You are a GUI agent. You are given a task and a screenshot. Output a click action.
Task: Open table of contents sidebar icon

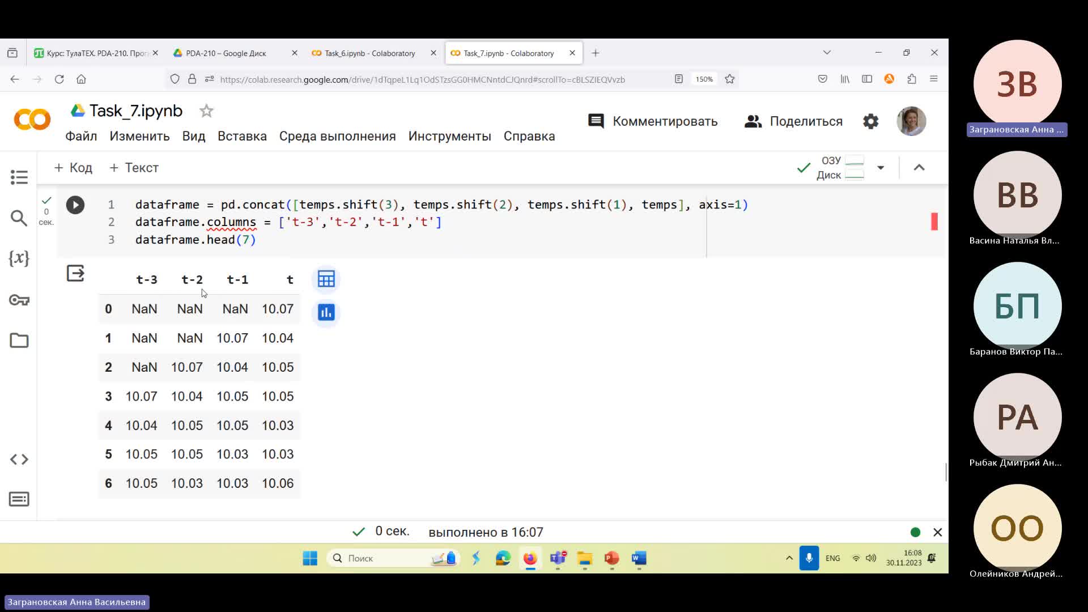coord(19,177)
